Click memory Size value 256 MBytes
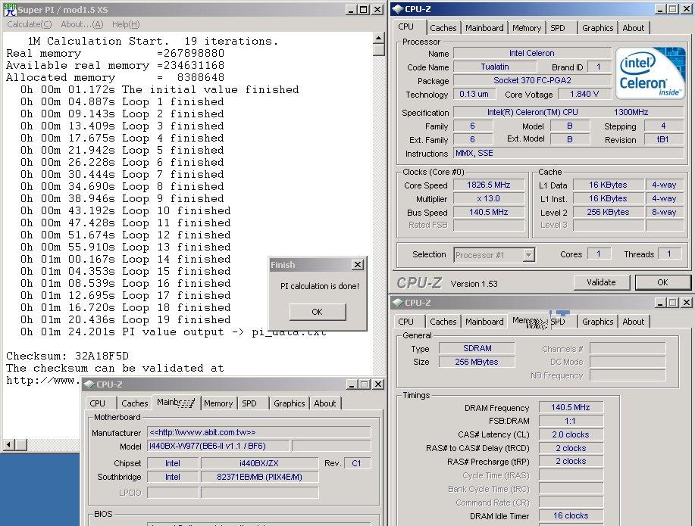The image size is (695, 526). (477, 363)
